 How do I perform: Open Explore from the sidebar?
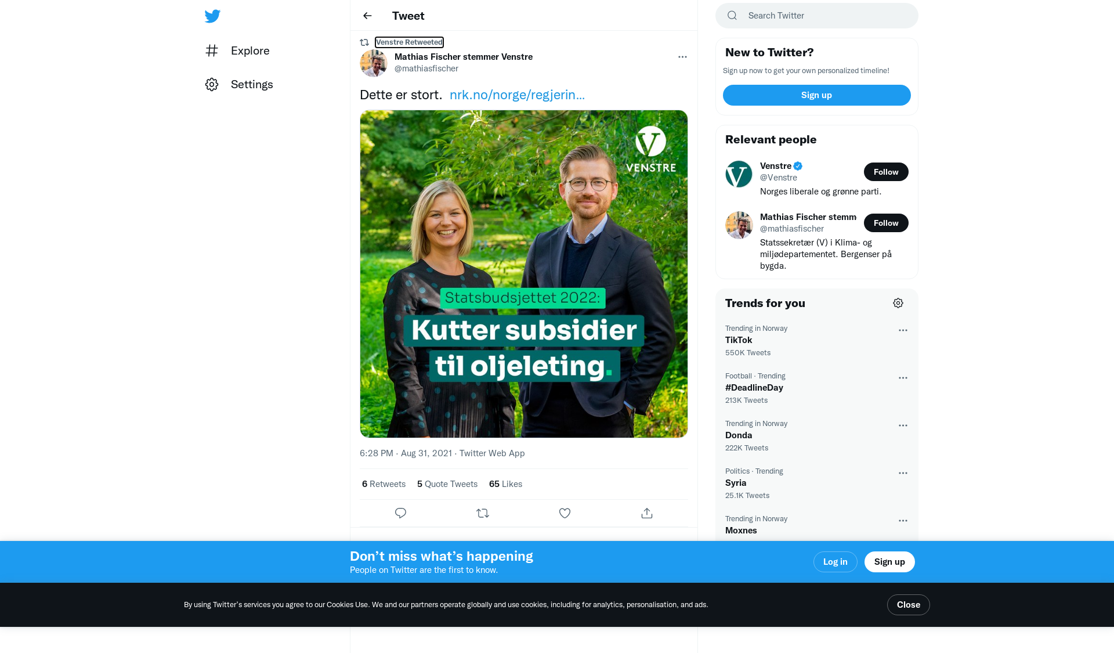pyautogui.click(x=237, y=50)
